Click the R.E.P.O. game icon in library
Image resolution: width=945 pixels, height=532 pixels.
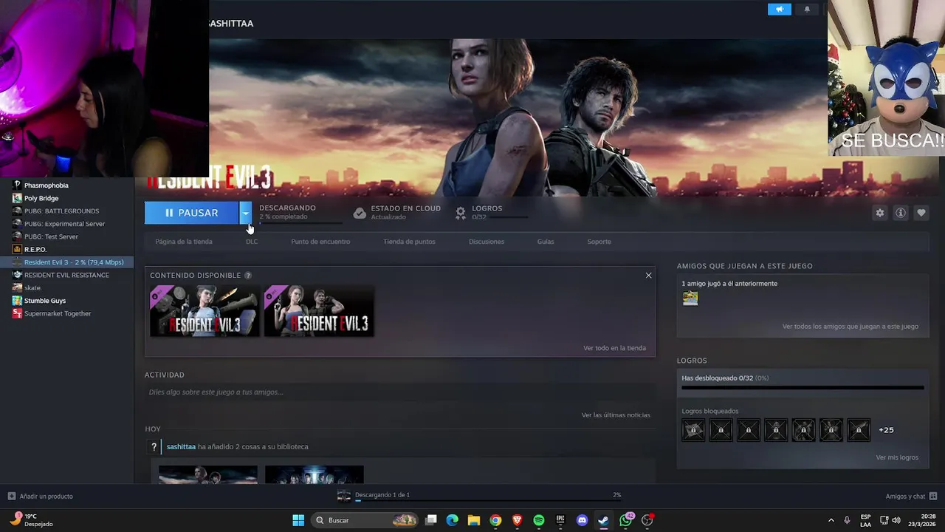pos(17,250)
